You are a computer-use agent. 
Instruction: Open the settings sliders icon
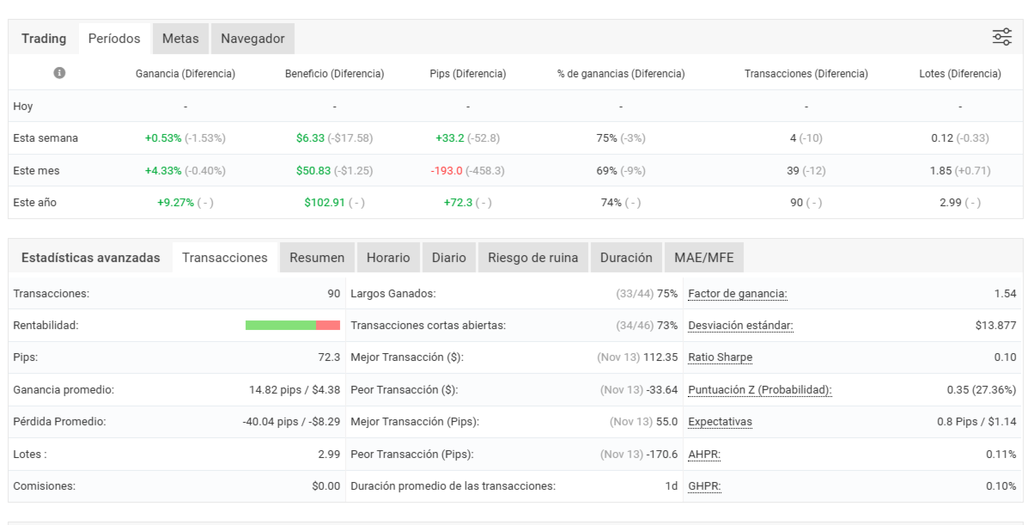(1001, 37)
